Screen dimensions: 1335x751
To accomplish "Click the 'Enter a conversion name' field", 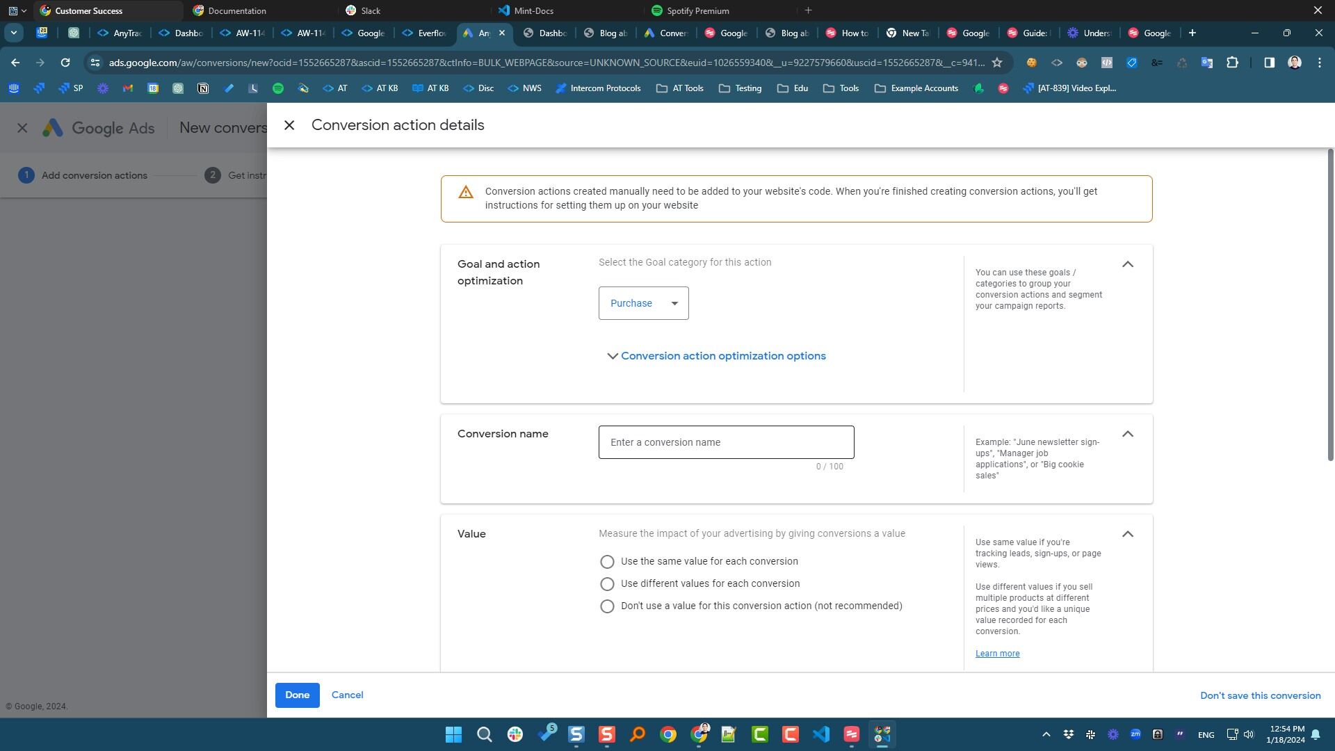I will click(x=725, y=442).
